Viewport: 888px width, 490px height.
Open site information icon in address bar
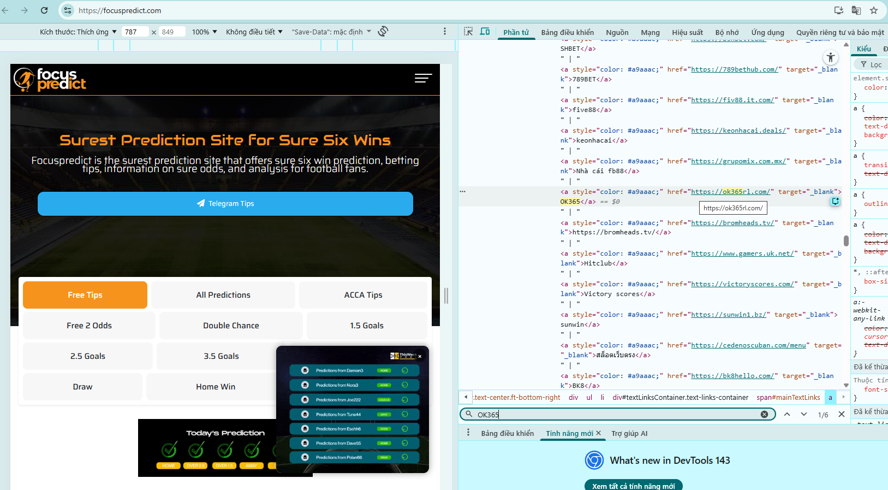68,10
